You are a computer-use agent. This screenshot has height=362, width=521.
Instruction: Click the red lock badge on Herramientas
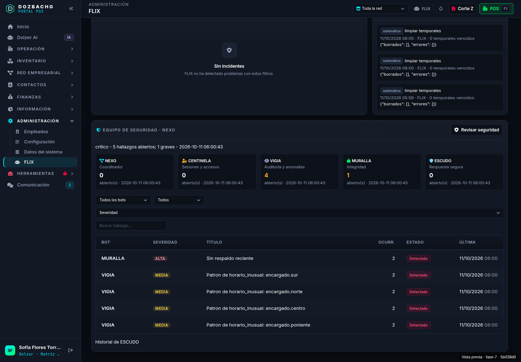coord(65,174)
